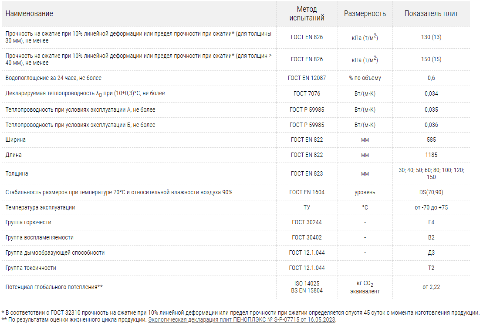Click the 'Метод испытаний' column header
490x329 pixels.
pyautogui.click(x=307, y=13)
